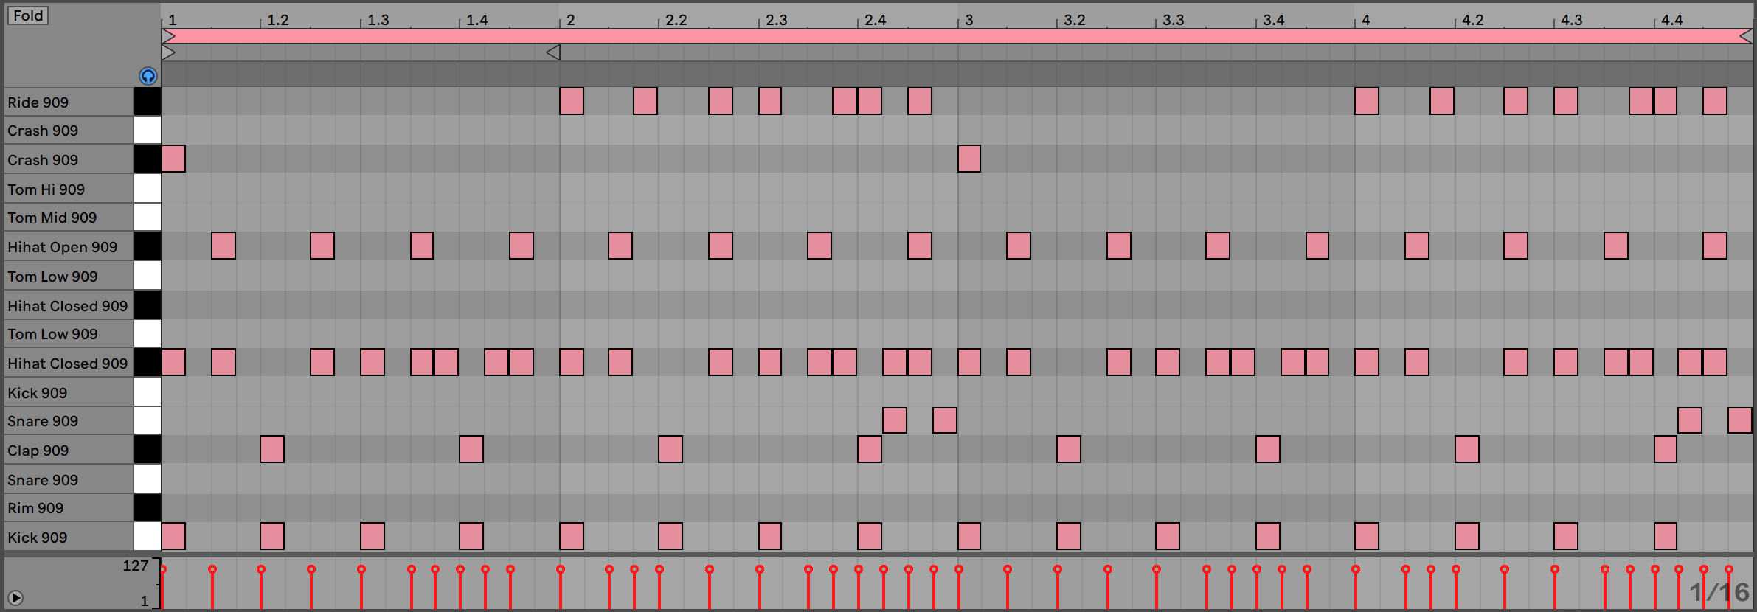The image size is (1757, 612).
Task: Click the velocity marker at bar 3
Action: [x=959, y=569]
